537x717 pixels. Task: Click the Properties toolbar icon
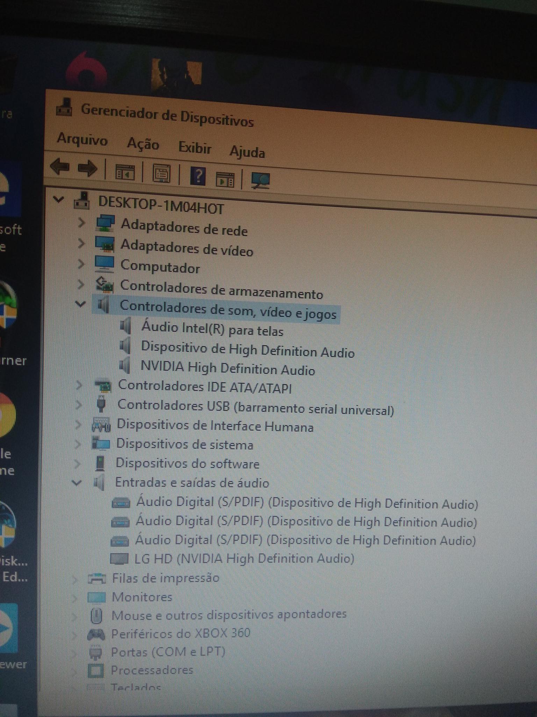pyautogui.click(x=161, y=174)
